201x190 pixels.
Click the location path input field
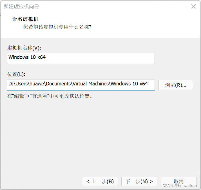pos(81,85)
